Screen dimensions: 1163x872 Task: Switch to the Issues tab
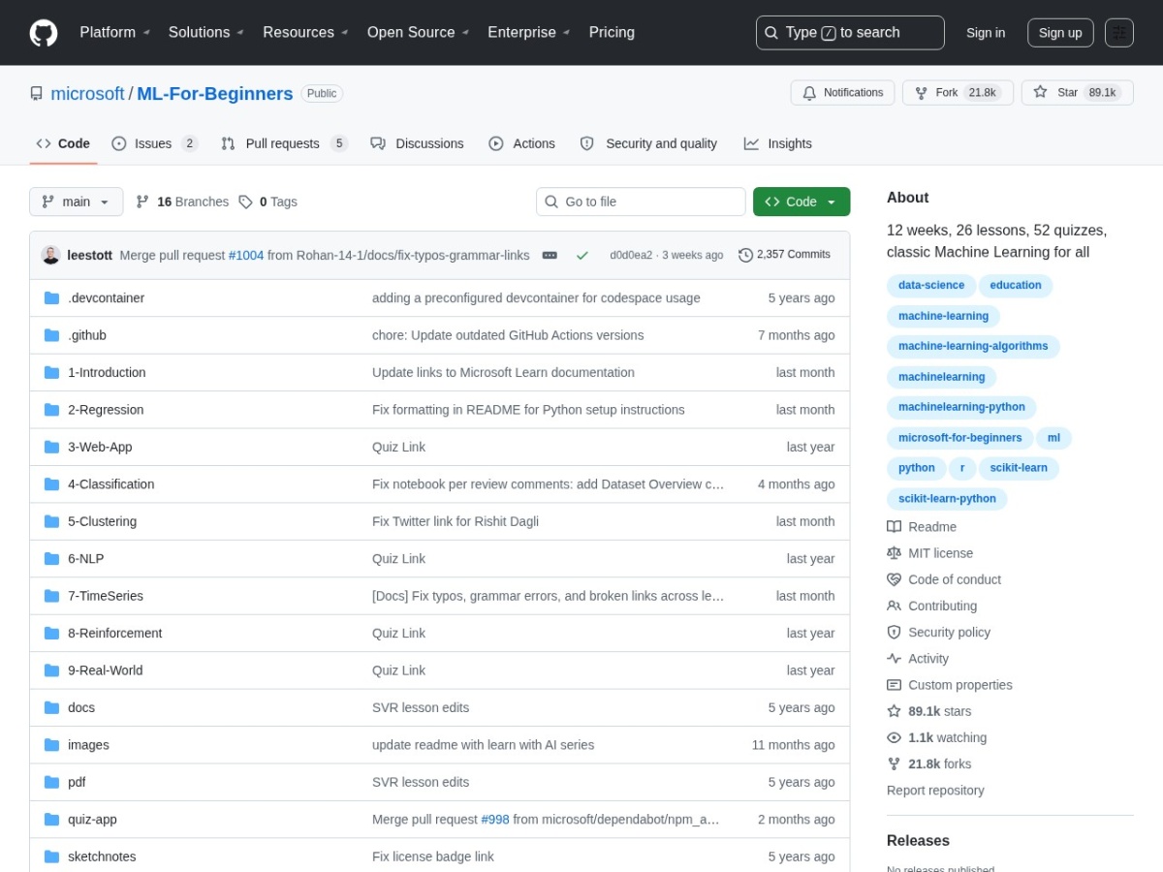[x=155, y=143]
